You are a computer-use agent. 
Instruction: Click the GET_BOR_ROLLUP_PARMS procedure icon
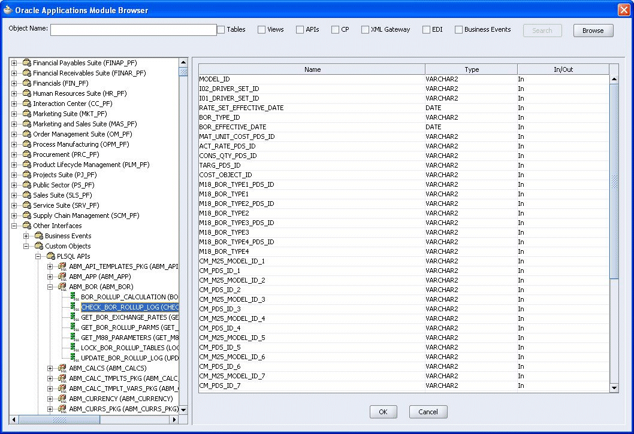point(75,327)
